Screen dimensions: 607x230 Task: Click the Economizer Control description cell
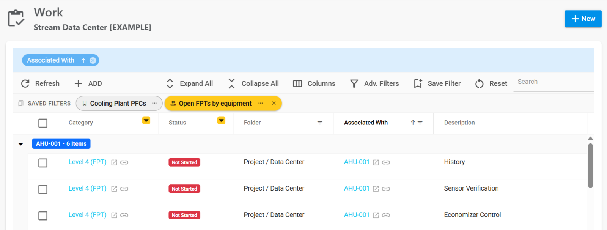pyautogui.click(x=472, y=215)
